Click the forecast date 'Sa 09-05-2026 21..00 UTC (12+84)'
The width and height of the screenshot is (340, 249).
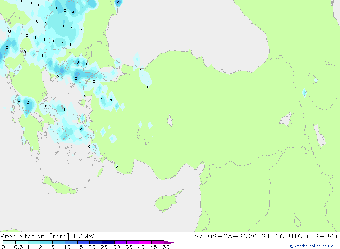pos(266,236)
